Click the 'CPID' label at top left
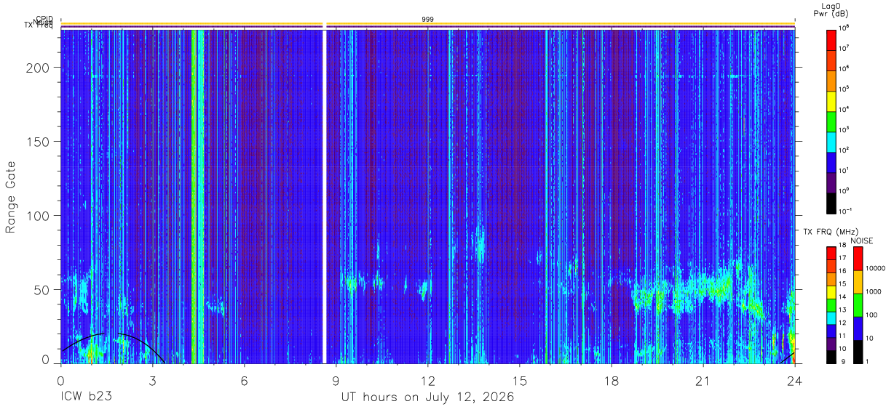The image size is (894, 412). (44, 20)
